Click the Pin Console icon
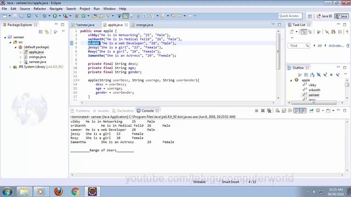The width and height of the screenshot is (351, 197). coord(311,111)
